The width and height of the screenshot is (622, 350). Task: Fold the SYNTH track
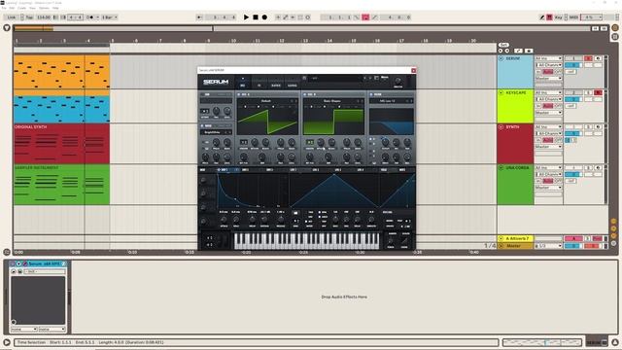[501, 127]
